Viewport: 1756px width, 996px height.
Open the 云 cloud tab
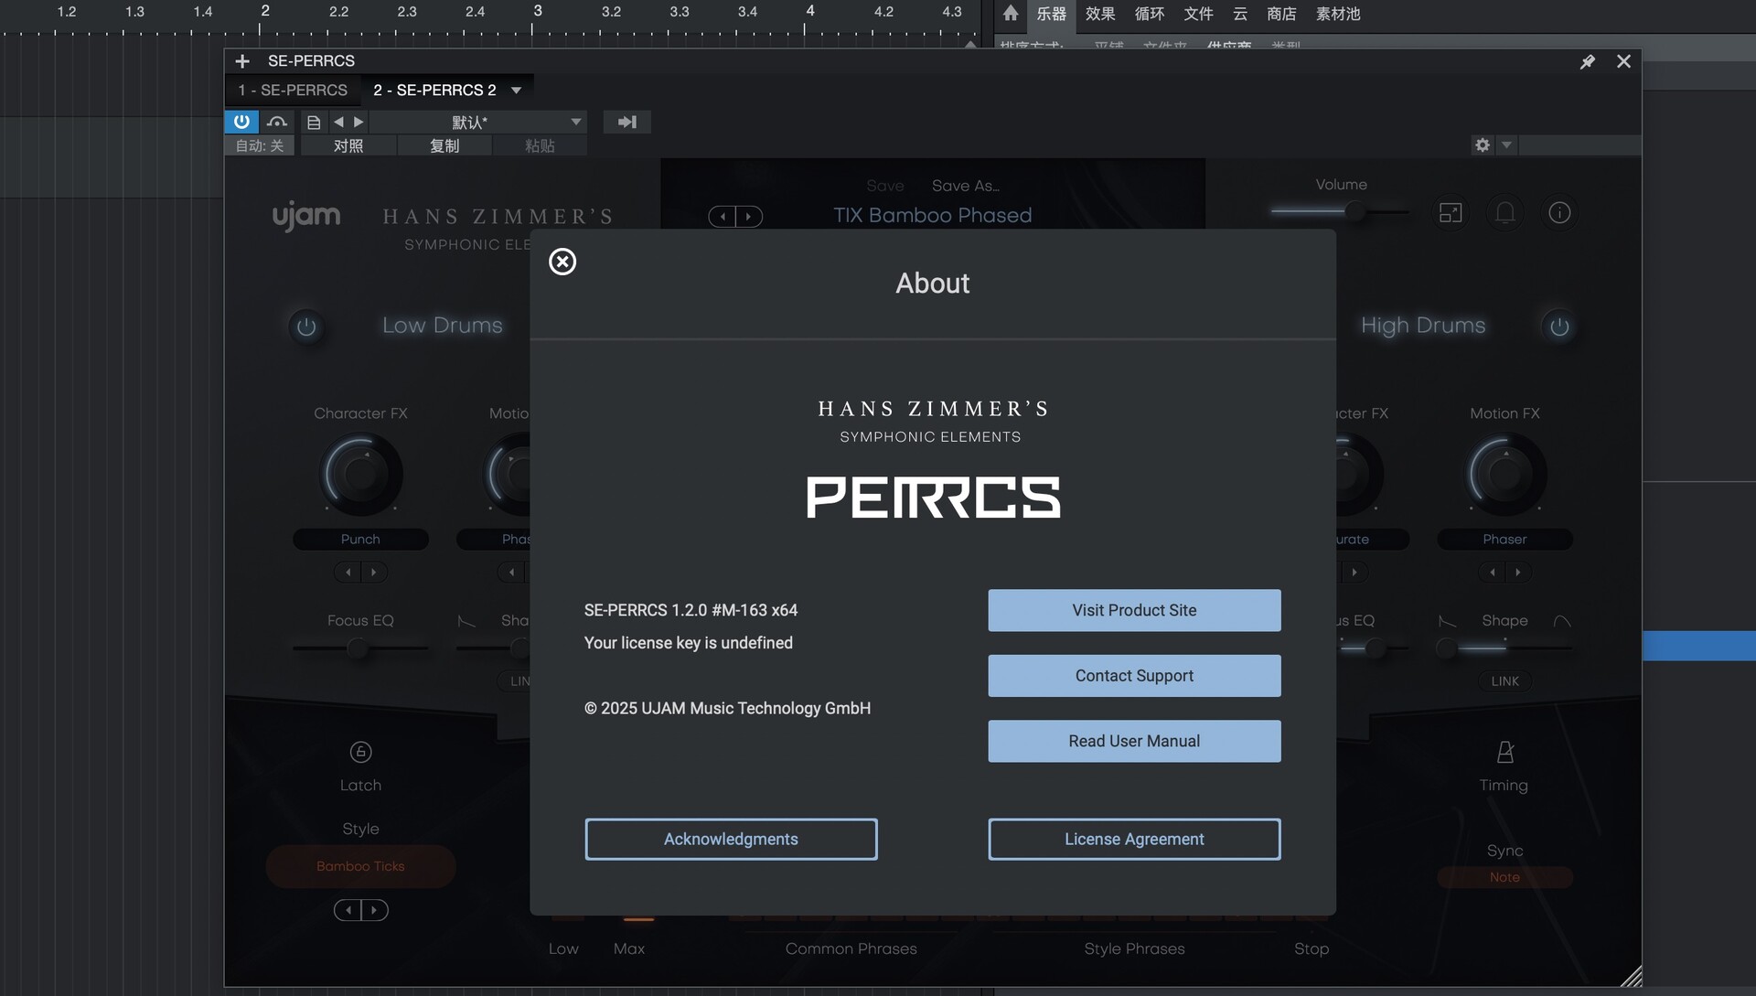coord(1240,14)
